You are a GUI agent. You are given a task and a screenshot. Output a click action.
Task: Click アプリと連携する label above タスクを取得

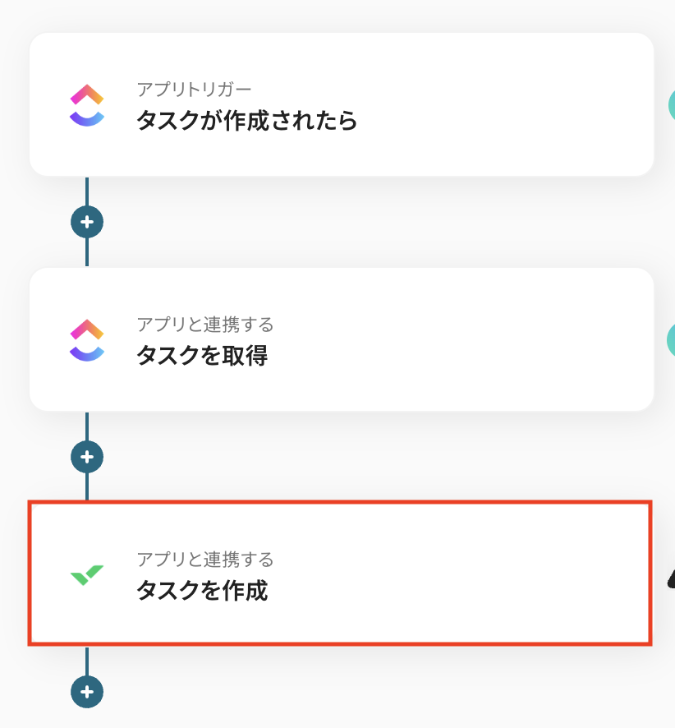(204, 325)
